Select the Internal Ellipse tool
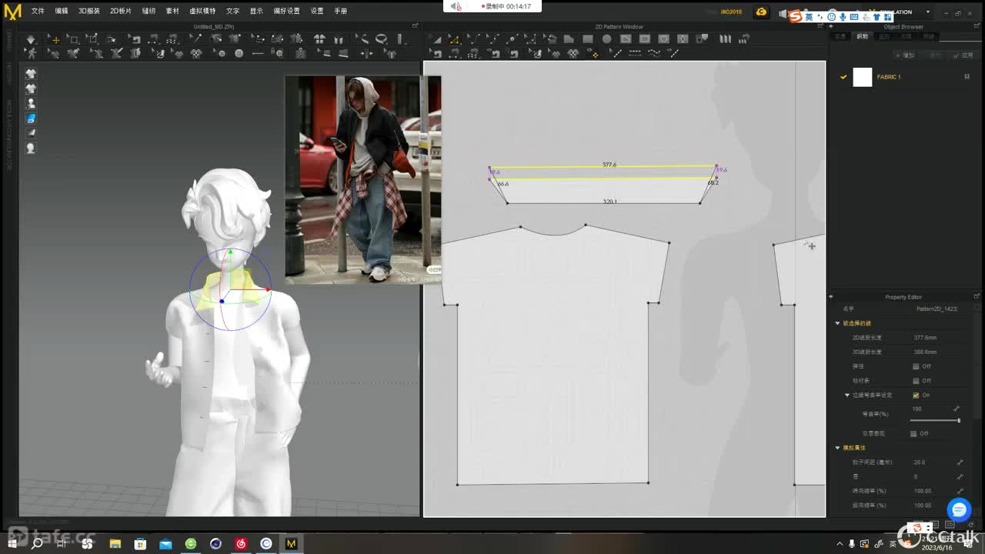 tap(663, 38)
